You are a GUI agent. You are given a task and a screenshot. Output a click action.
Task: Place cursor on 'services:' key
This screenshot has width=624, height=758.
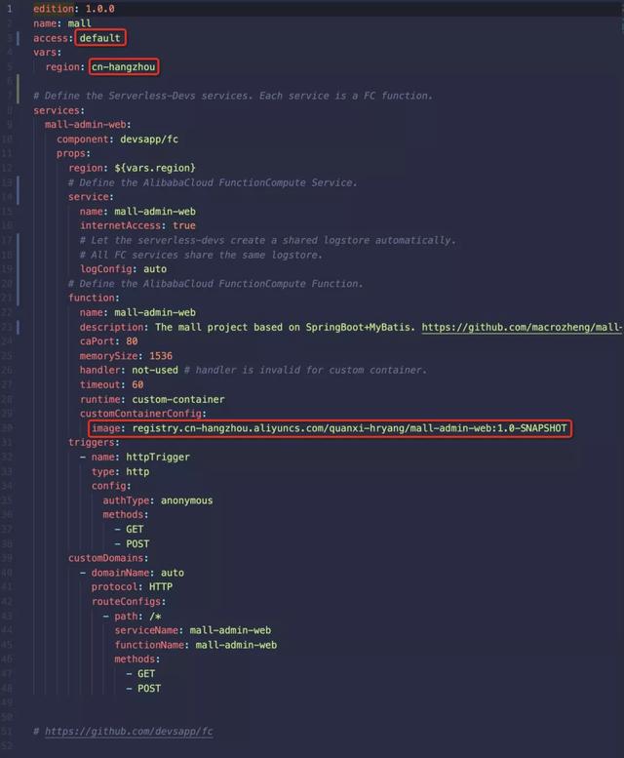click(x=58, y=110)
